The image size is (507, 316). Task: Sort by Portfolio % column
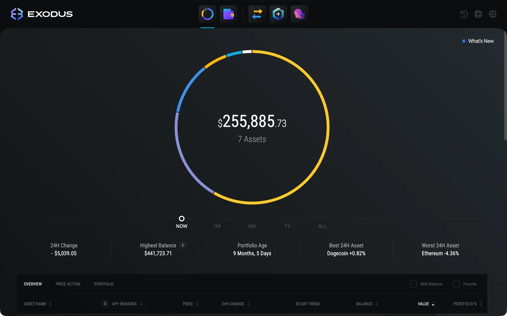click(468, 304)
